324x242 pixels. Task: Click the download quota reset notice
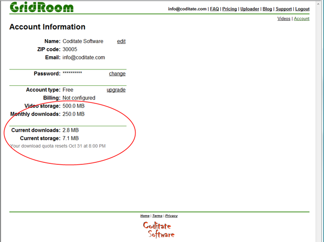(58, 146)
